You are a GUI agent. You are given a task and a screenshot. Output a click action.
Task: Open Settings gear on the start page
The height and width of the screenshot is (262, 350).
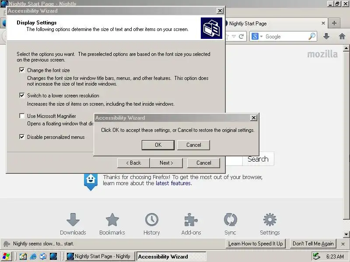pos(269,224)
